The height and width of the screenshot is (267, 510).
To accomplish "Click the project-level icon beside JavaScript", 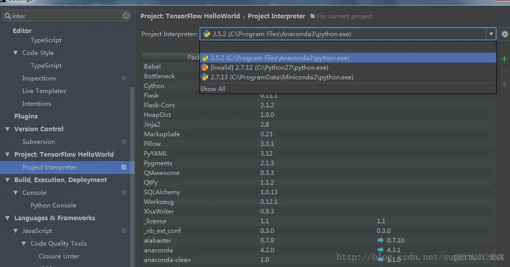I will pyautogui.click(x=124, y=230).
